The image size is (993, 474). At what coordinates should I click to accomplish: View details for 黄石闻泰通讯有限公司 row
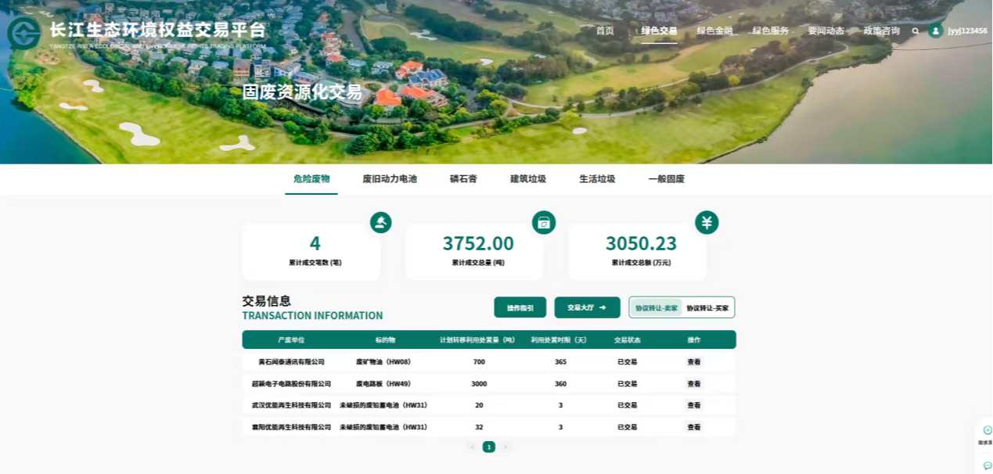(x=694, y=362)
